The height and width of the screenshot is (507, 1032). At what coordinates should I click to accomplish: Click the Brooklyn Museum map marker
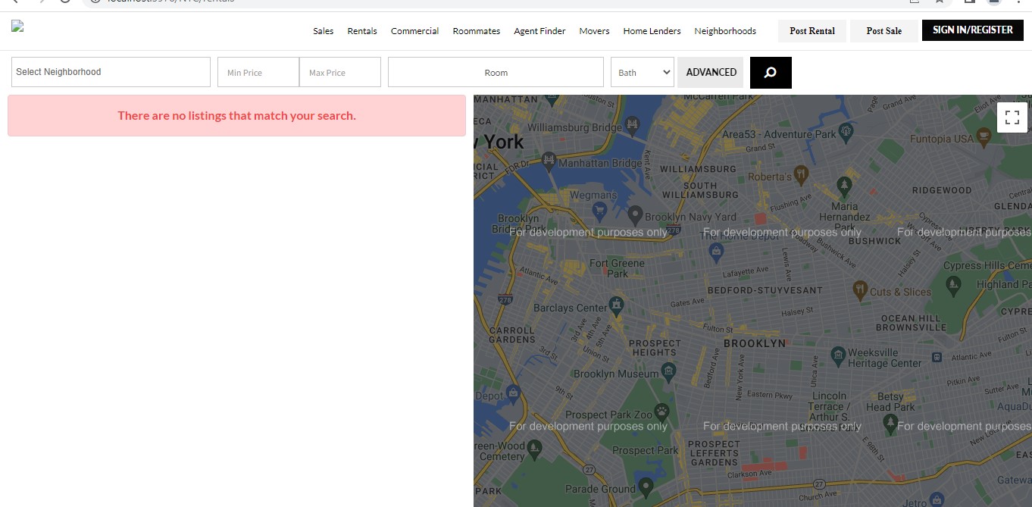tap(668, 371)
